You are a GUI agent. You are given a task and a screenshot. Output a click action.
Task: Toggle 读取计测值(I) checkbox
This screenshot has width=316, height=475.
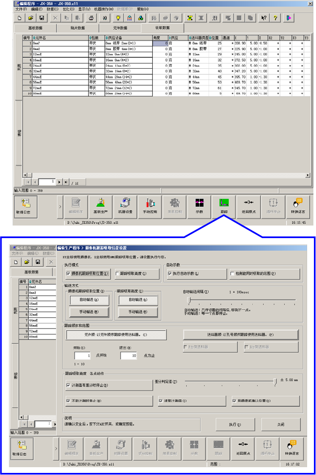[161, 401]
